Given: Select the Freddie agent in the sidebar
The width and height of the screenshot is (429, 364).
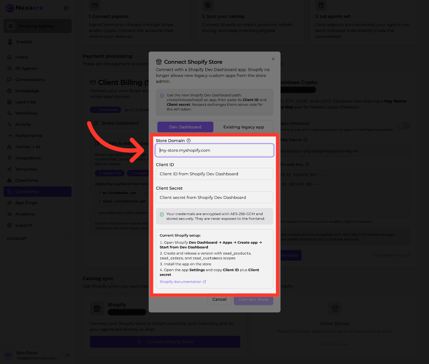Looking at the screenshot, I should click(x=38, y=42).
